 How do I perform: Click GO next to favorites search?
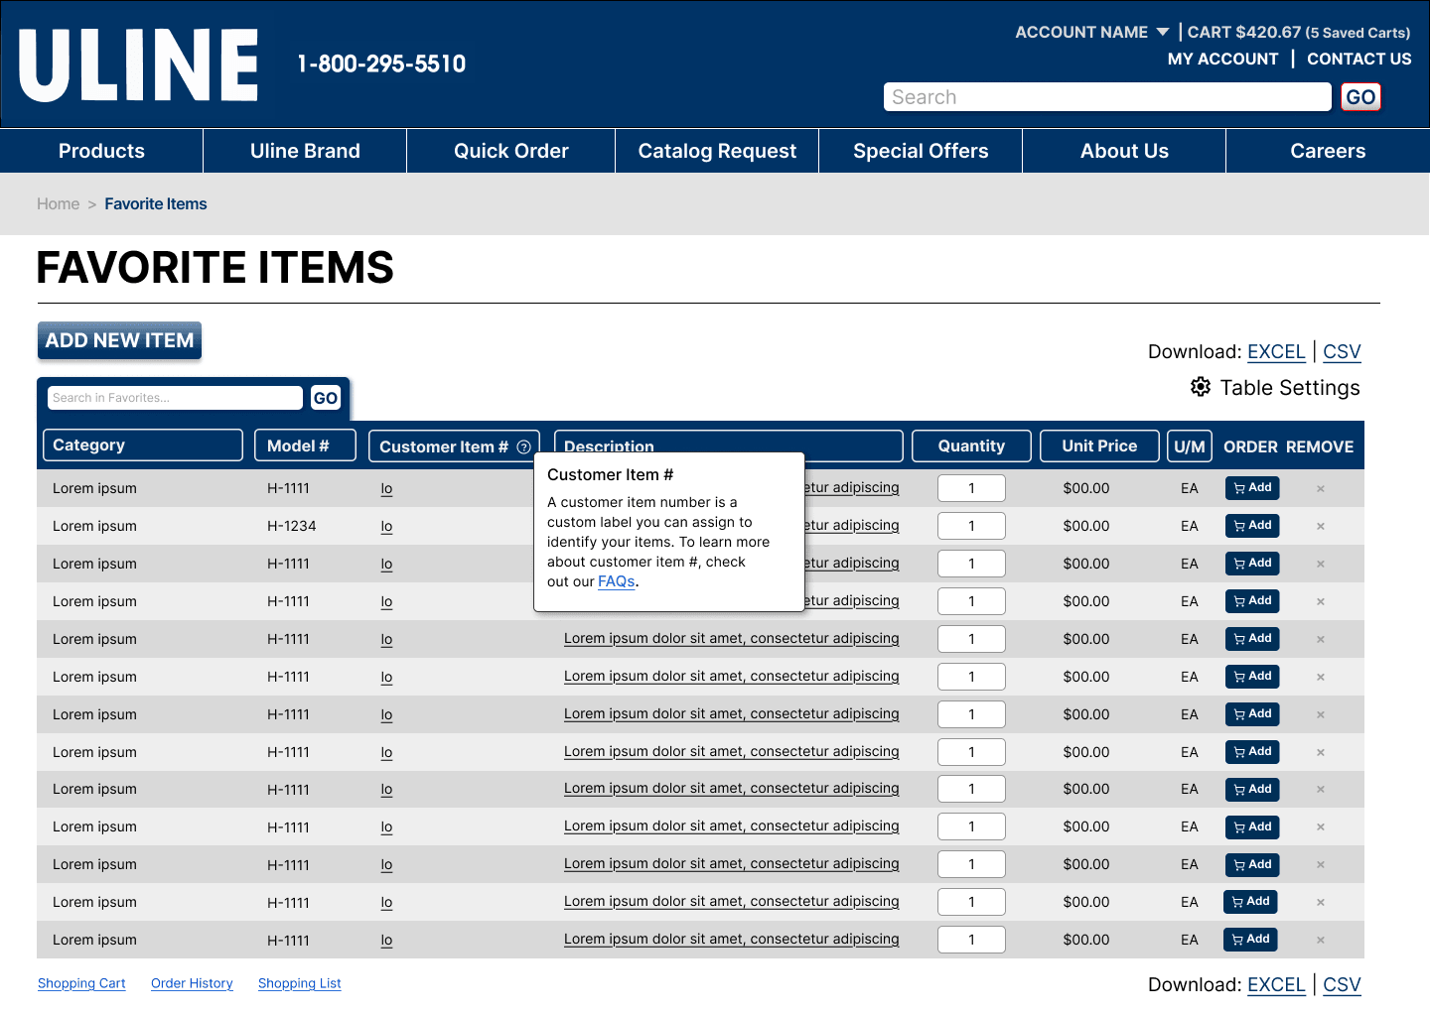[326, 398]
